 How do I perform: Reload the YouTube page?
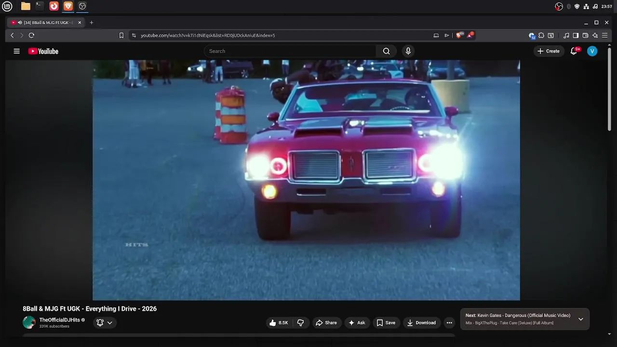tap(31, 35)
